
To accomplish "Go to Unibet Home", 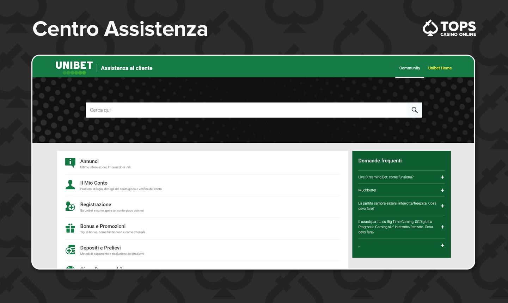I will tap(440, 68).
